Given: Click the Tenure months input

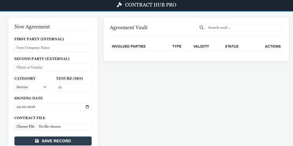Looking at the screenshot, I should (74, 87).
